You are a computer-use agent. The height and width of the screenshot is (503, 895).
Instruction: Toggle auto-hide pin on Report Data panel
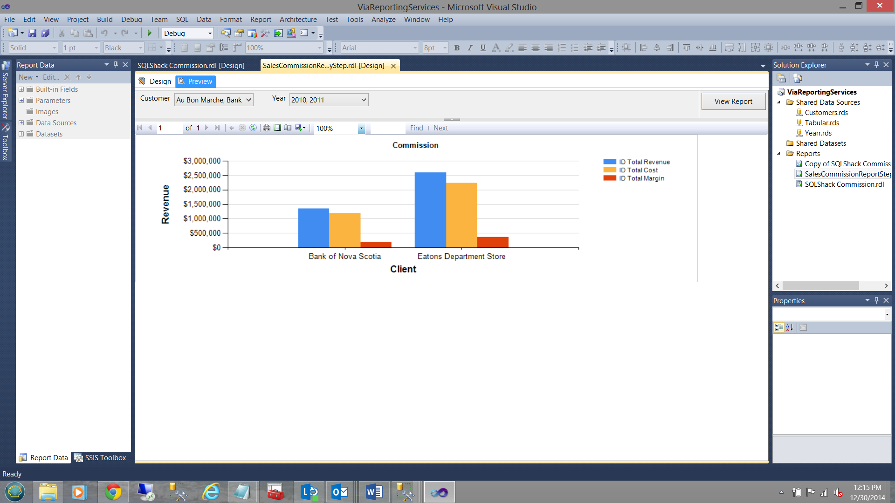116,65
